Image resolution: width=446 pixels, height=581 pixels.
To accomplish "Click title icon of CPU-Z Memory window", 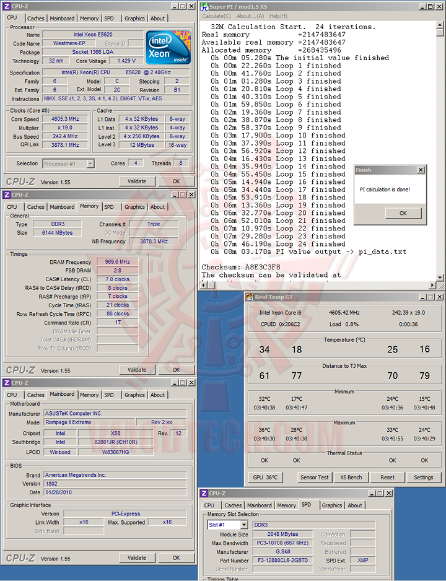I will pyautogui.click(x=7, y=194).
